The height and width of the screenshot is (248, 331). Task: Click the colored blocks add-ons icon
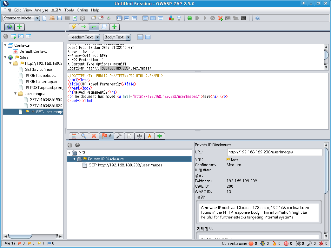click(x=171, y=18)
